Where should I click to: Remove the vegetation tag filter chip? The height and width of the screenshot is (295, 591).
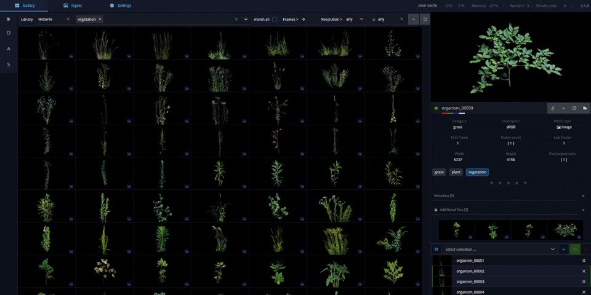pyautogui.click(x=100, y=19)
